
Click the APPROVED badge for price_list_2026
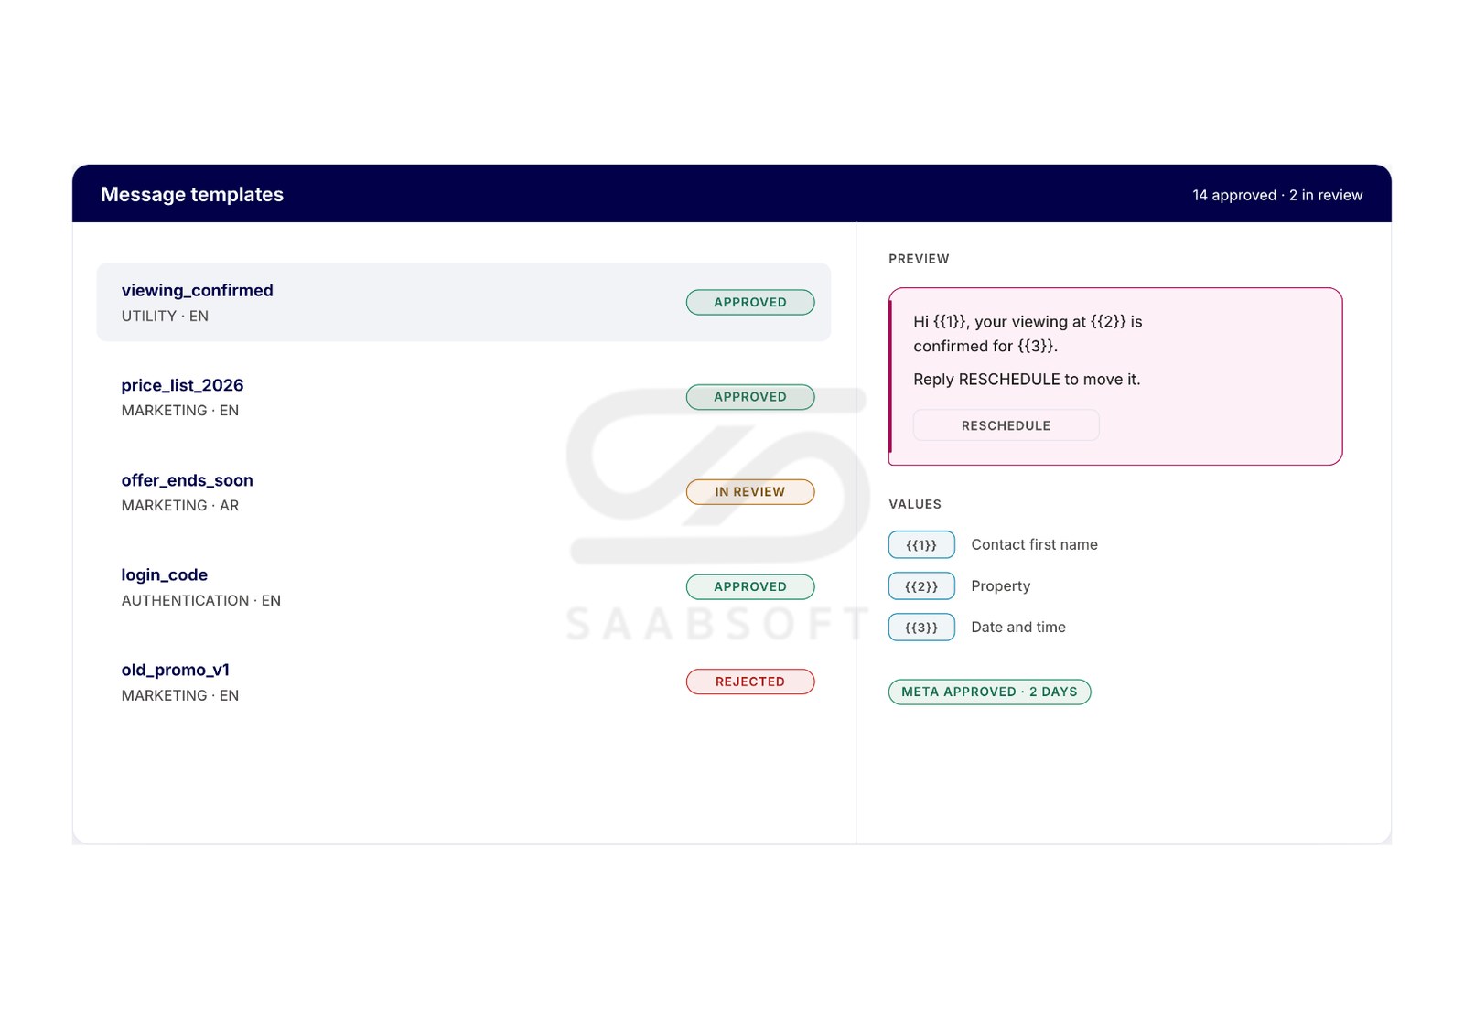click(750, 397)
